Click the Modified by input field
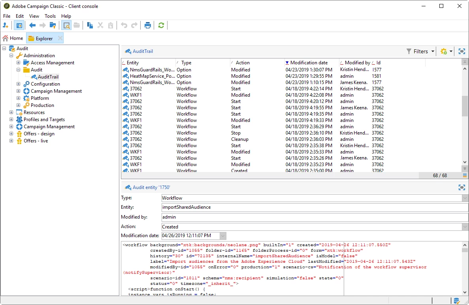The image size is (469, 305). [315, 217]
